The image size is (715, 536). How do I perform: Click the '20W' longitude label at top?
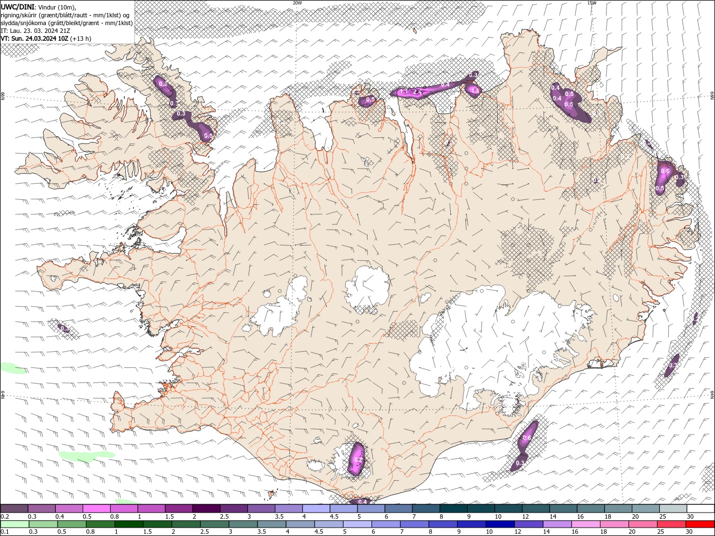(x=297, y=3)
